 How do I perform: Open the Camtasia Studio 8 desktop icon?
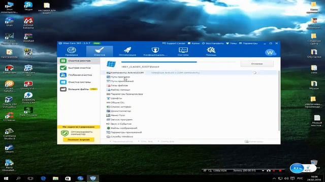[9, 134]
